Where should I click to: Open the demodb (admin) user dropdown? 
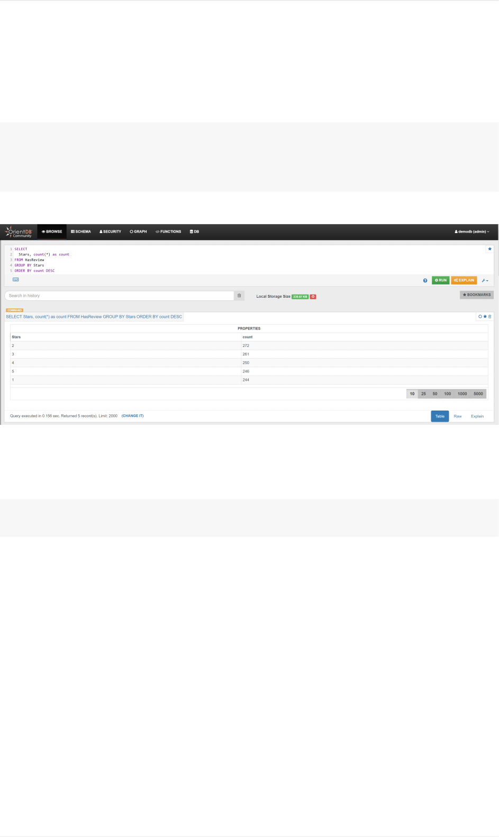(471, 231)
